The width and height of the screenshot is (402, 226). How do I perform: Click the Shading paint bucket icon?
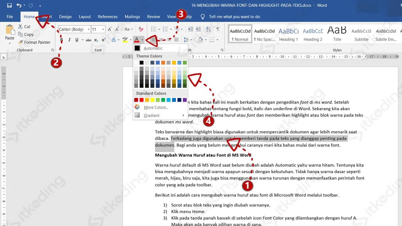[200, 40]
